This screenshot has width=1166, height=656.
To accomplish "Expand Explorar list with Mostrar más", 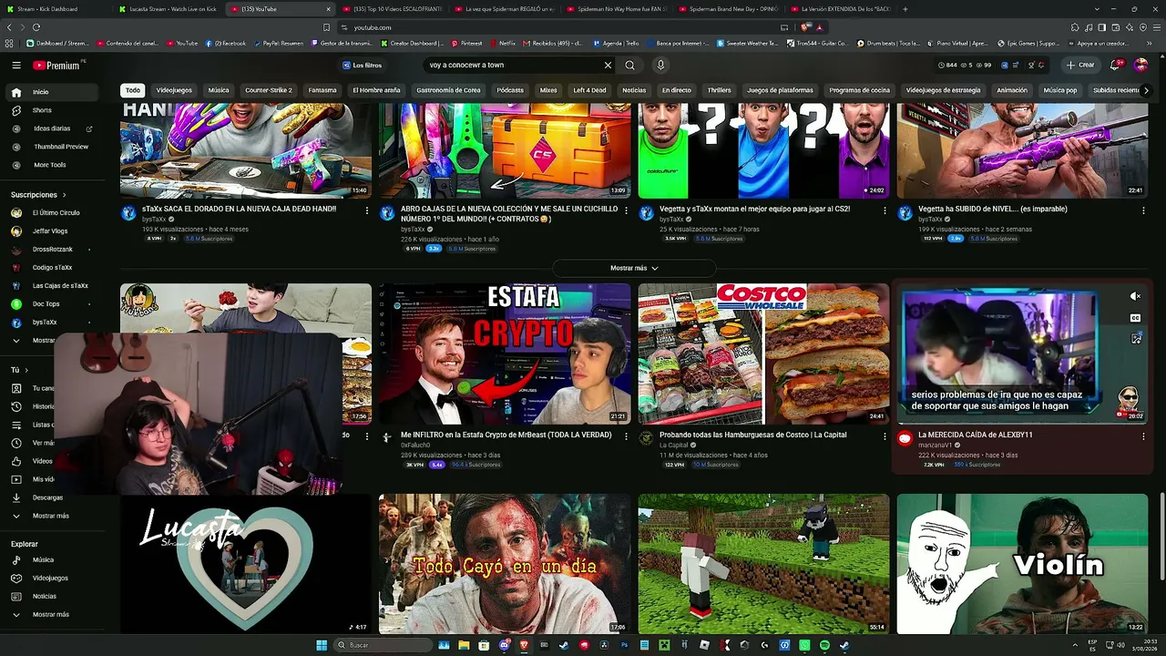I will click(50, 614).
